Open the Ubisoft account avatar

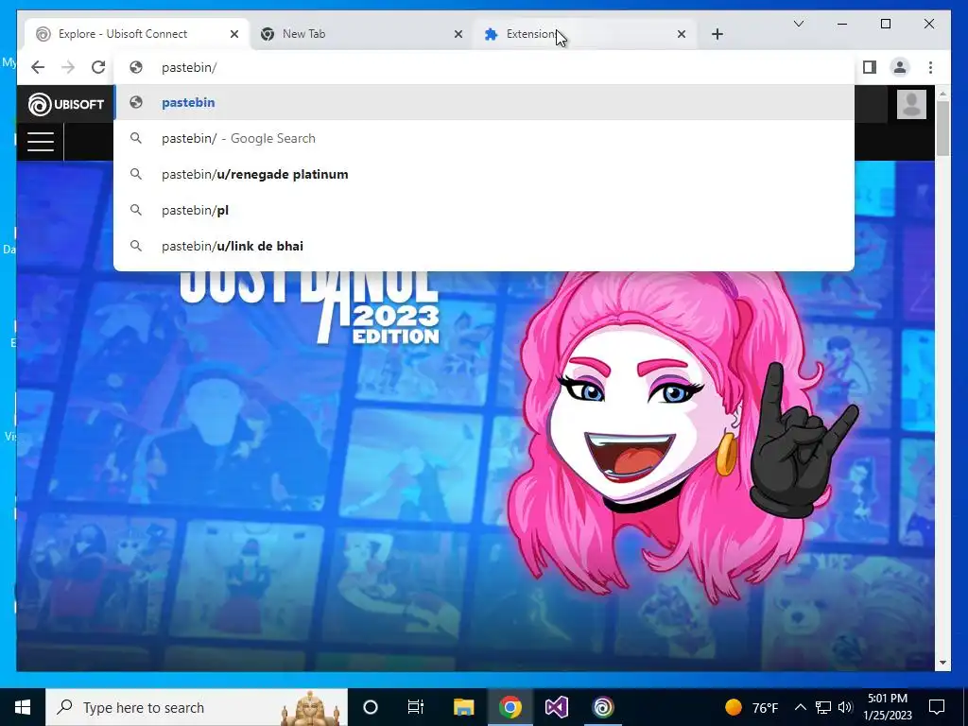click(x=911, y=104)
